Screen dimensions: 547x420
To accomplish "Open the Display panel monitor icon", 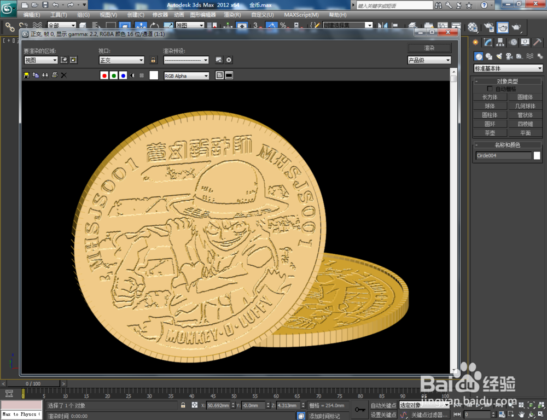I will point(525,42).
